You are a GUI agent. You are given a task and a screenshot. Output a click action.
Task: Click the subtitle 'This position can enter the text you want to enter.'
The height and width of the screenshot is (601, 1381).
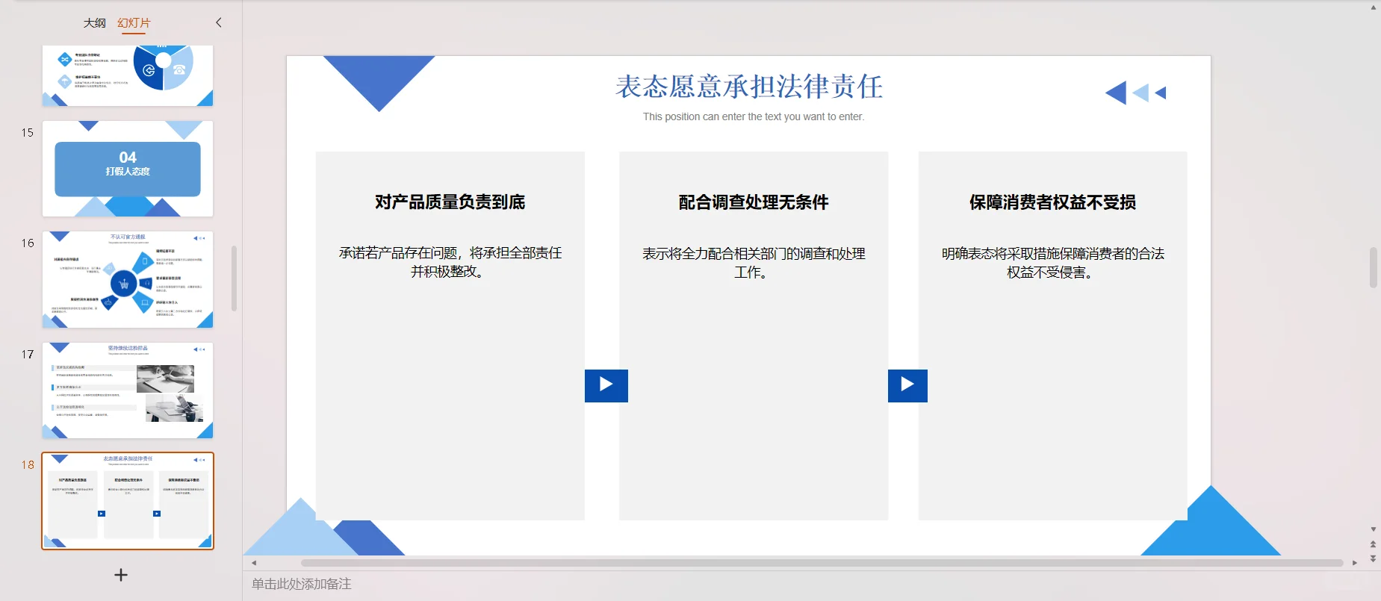754,116
